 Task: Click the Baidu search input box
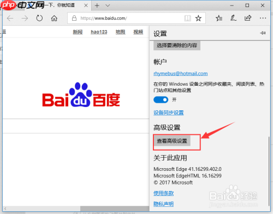76,126
